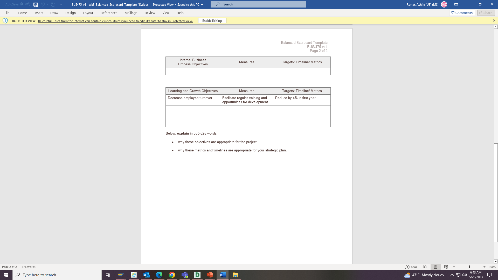Click the Repeat (Redo) icon

click(53, 4)
